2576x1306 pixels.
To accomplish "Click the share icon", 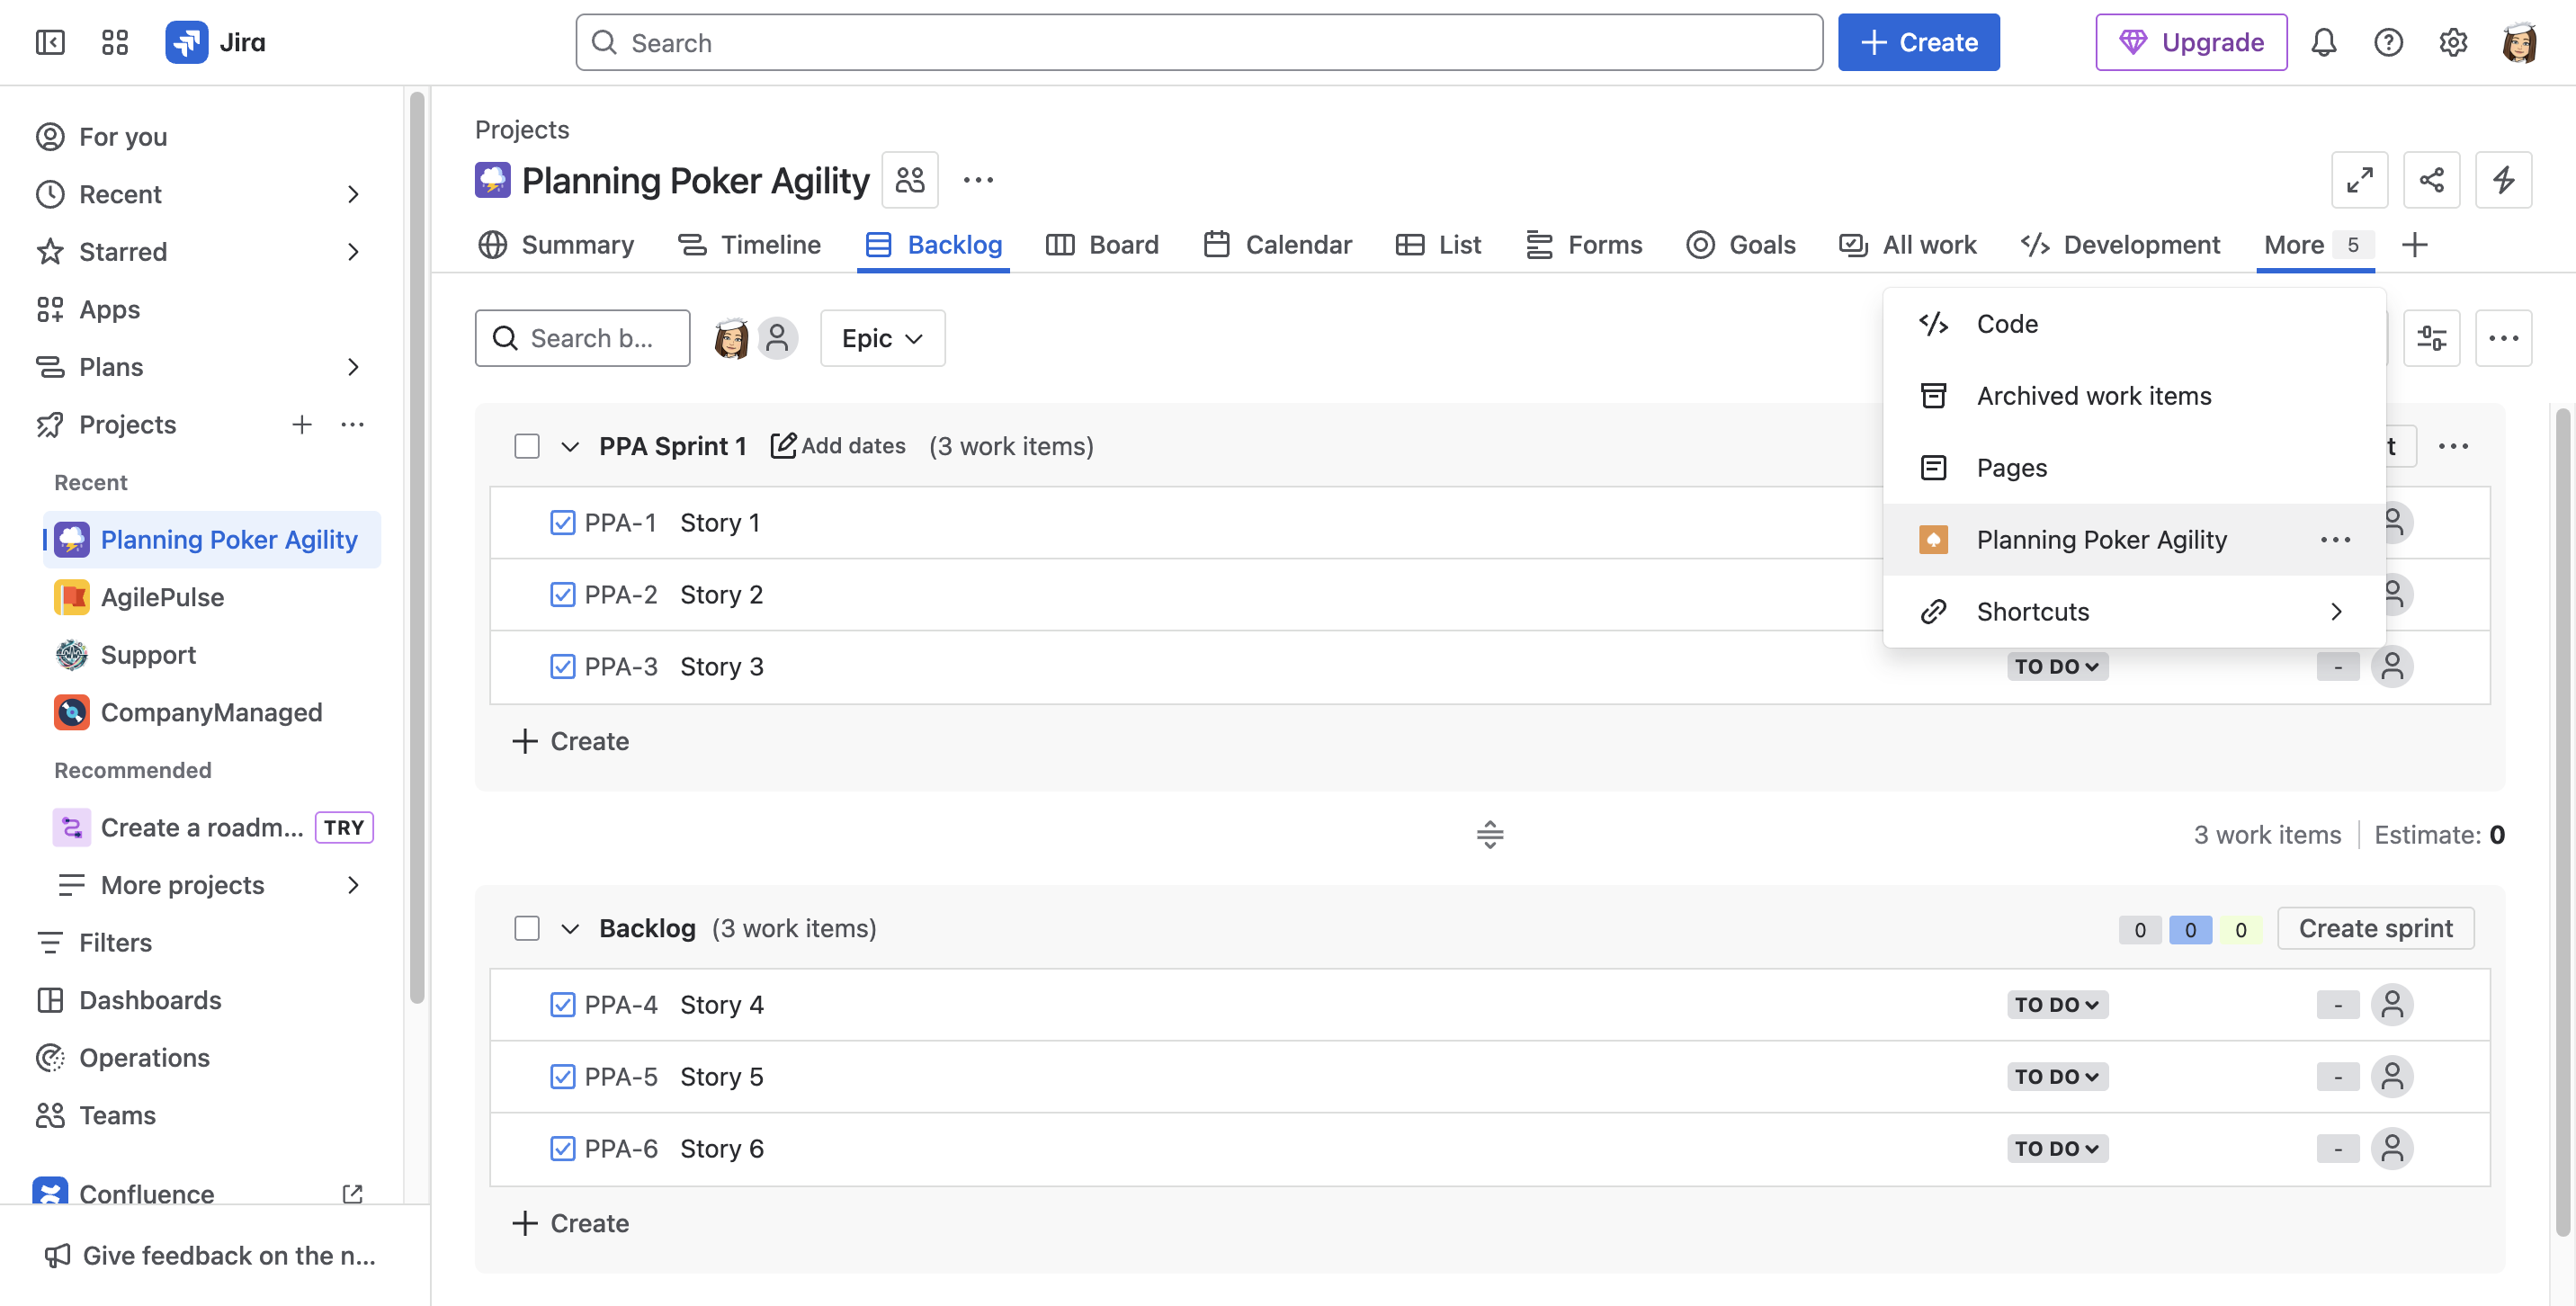I will coord(2431,180).
